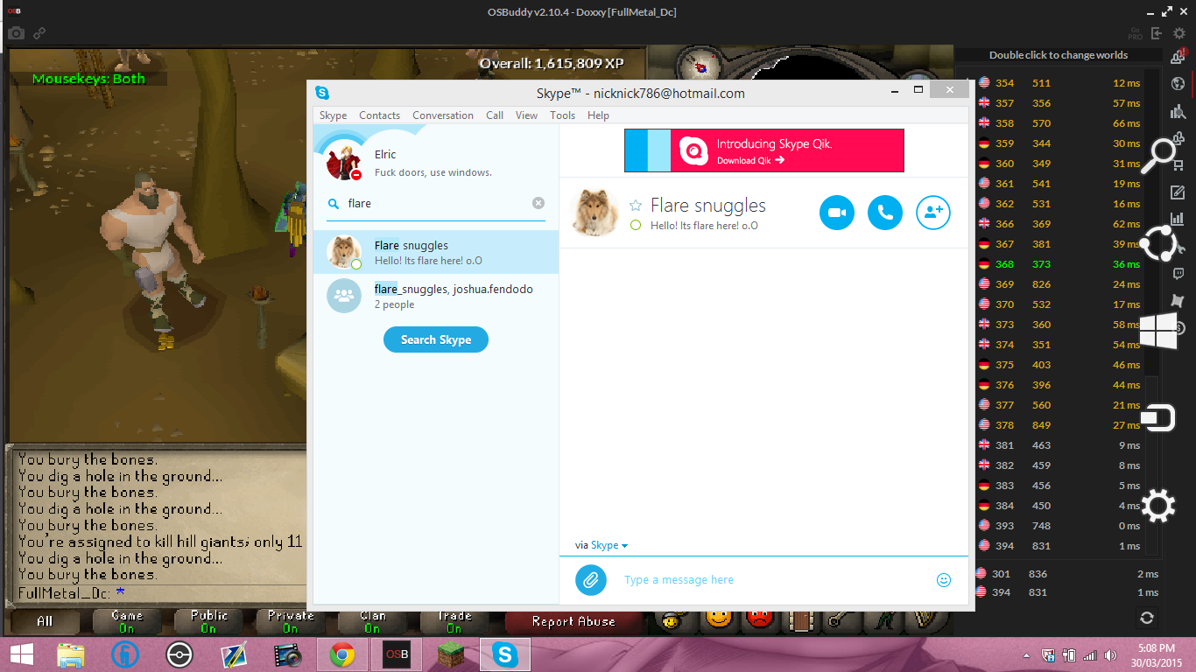Open the Twitch icon in OSBuddy sidebar
Screen dimensions: 1196x672
click(x=1178, y=274)
